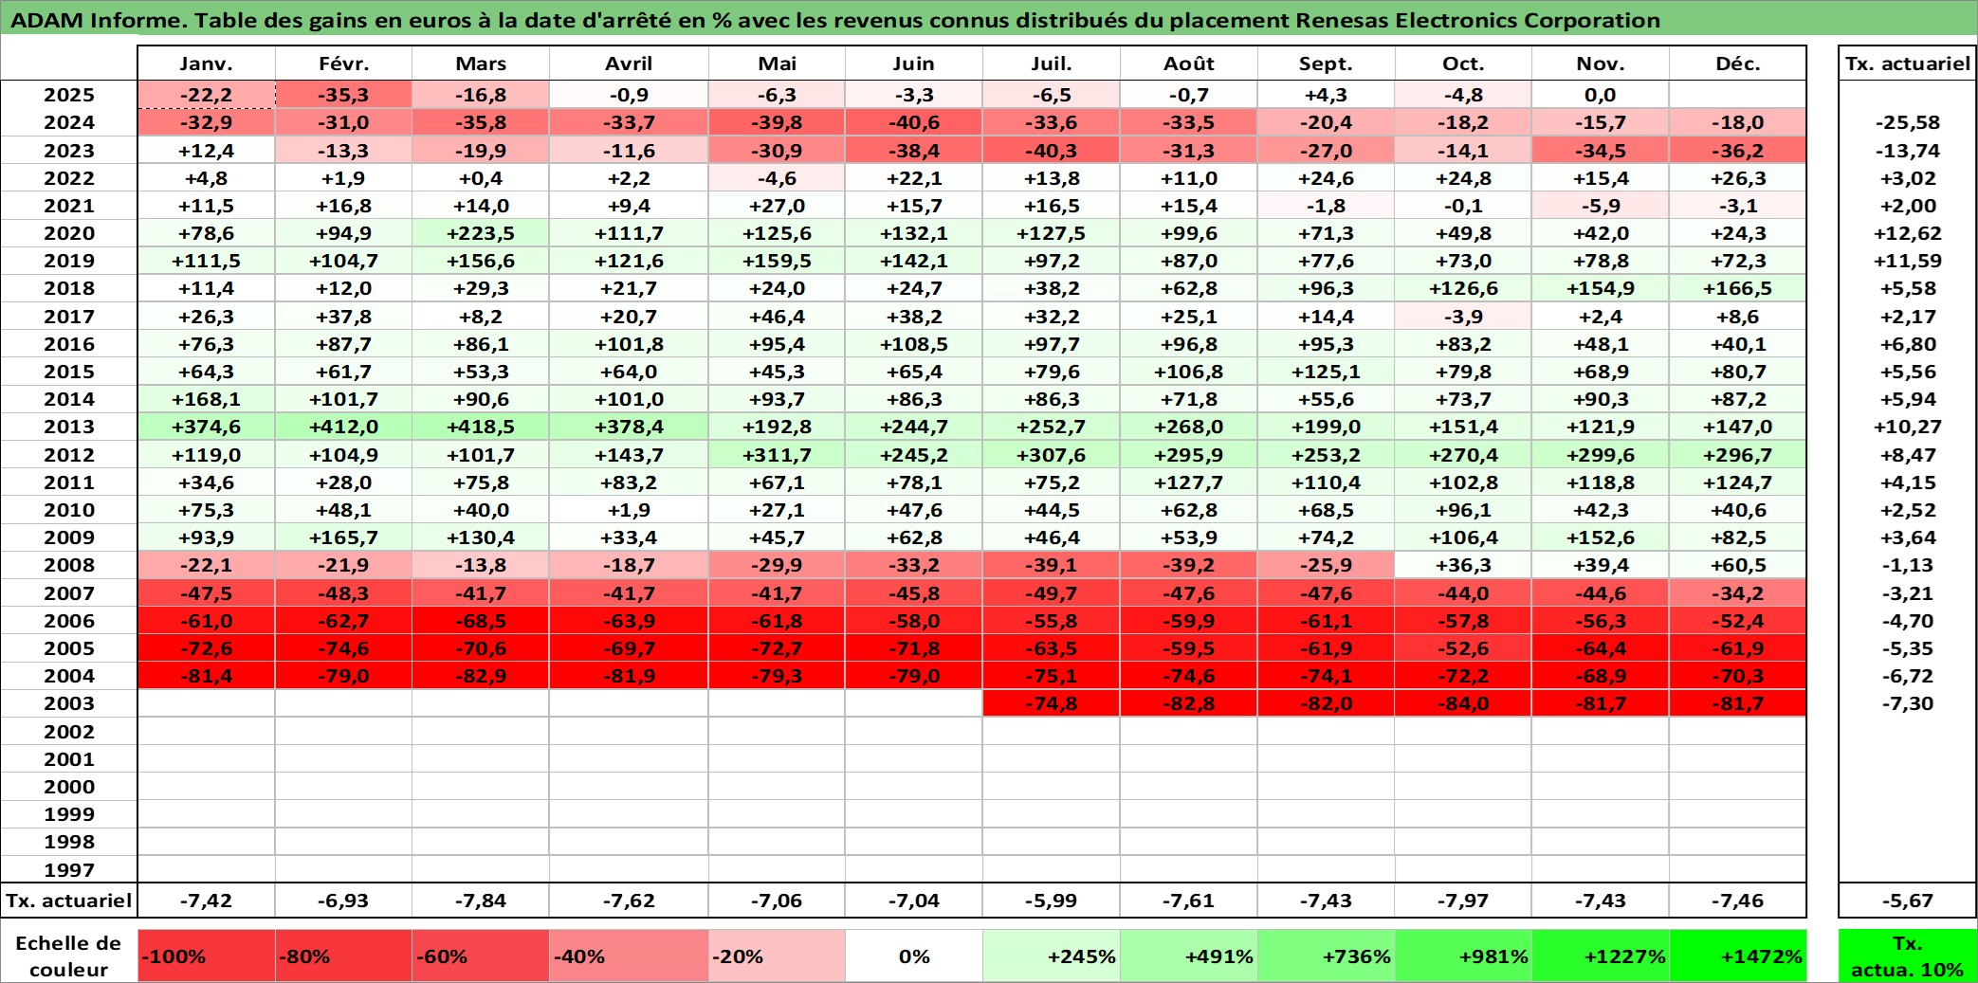
Task: Select the 2013 row label
Action: [x=69, y=427]
